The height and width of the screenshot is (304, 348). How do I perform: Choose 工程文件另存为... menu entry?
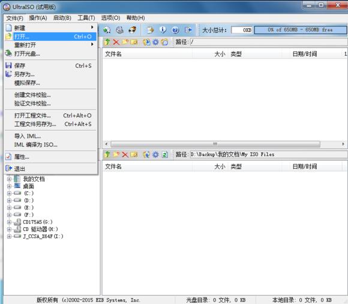coord(50,124)
